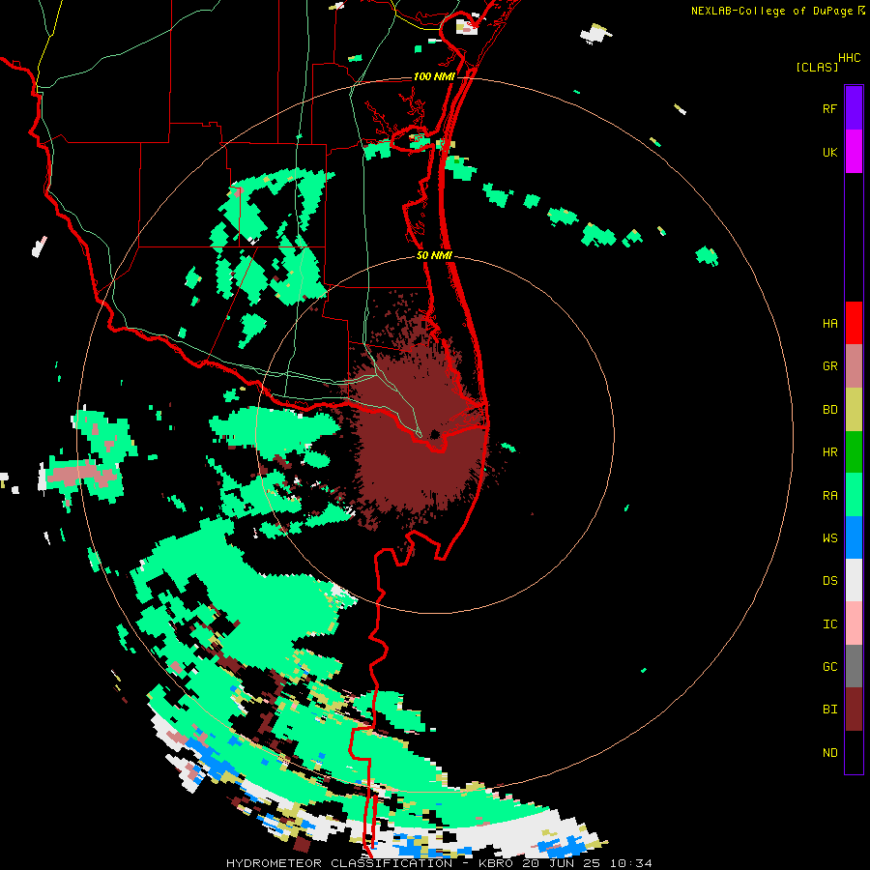Click the magenta UK legend color swatch
This screenshot has width=870, height=870.
tap(854, 152)
